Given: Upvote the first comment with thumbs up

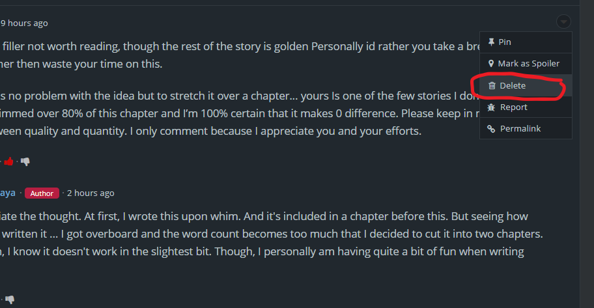Looking at the screenshot, I should tap(9, 161).
